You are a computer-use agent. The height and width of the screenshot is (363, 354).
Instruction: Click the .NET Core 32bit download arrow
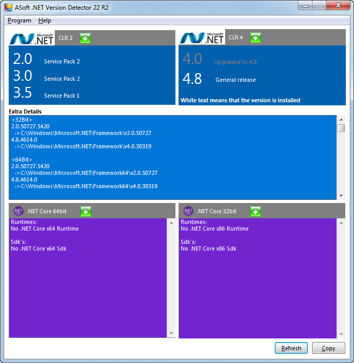255,211
